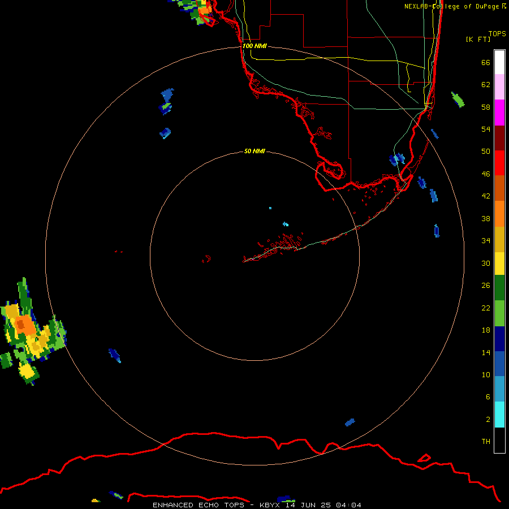The image size is (509, 509).
Task: Click the 22 legend value
Action: click(x=486, y=308)
